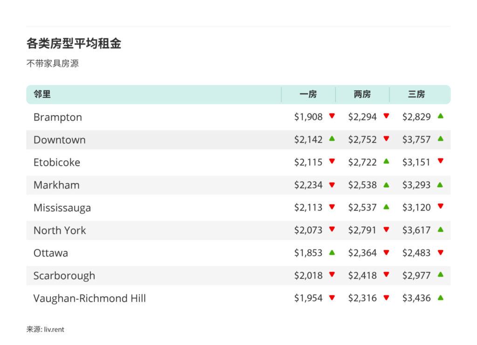Click the $3,617 price cell for North York

click(x=417, y=230)
